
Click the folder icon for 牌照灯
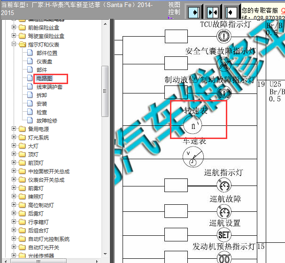pos(22,197)
